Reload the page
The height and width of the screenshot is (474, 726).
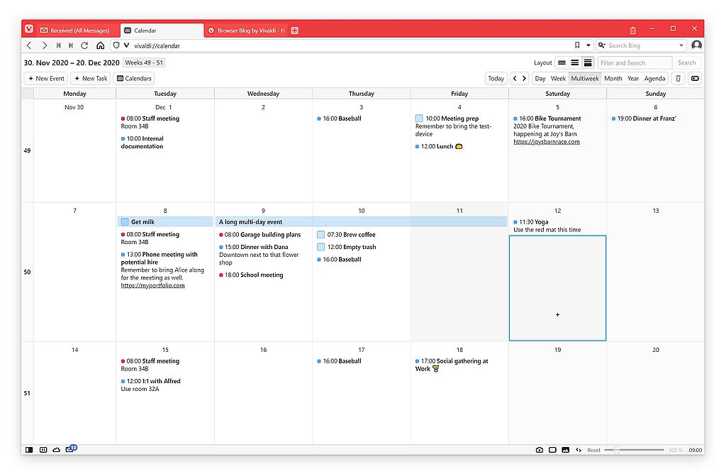tap(84, 45)
